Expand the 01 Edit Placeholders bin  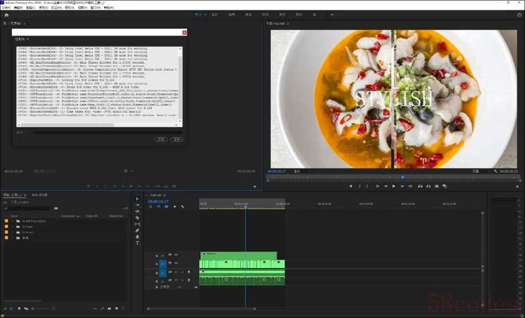(13, 221)
